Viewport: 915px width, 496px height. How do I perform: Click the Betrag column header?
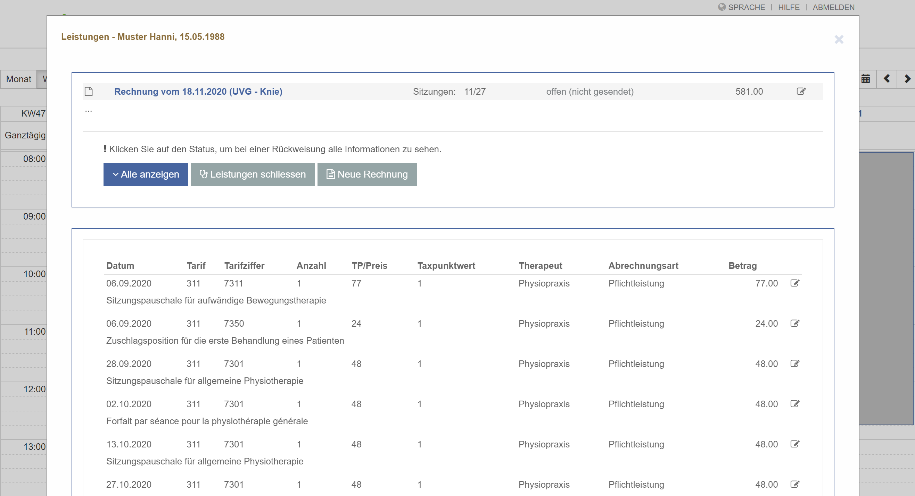point(742,266)
